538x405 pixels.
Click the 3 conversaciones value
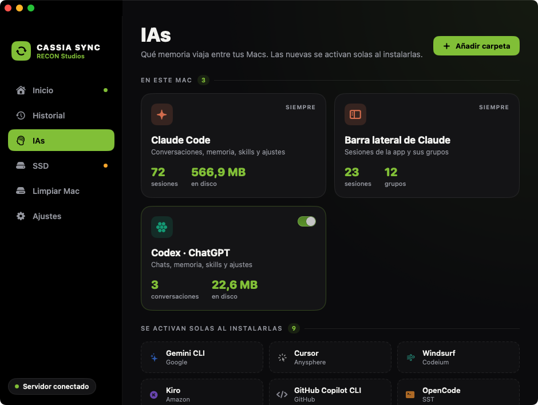tap(155, 285)
